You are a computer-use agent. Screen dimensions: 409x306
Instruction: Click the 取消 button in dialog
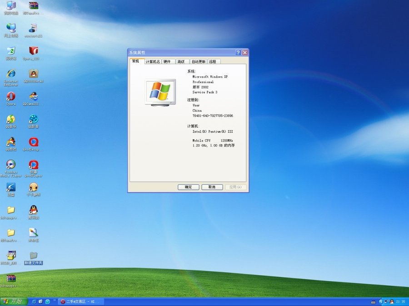pos(212,187)
